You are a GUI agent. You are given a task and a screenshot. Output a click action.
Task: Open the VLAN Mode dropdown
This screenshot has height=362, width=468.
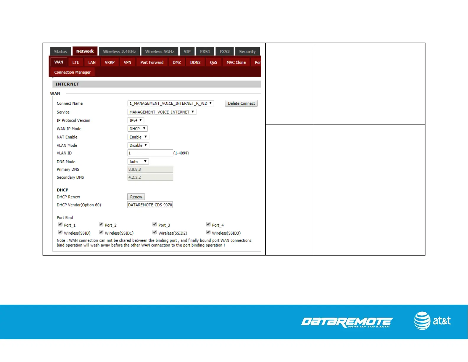(x=138, y=145)
